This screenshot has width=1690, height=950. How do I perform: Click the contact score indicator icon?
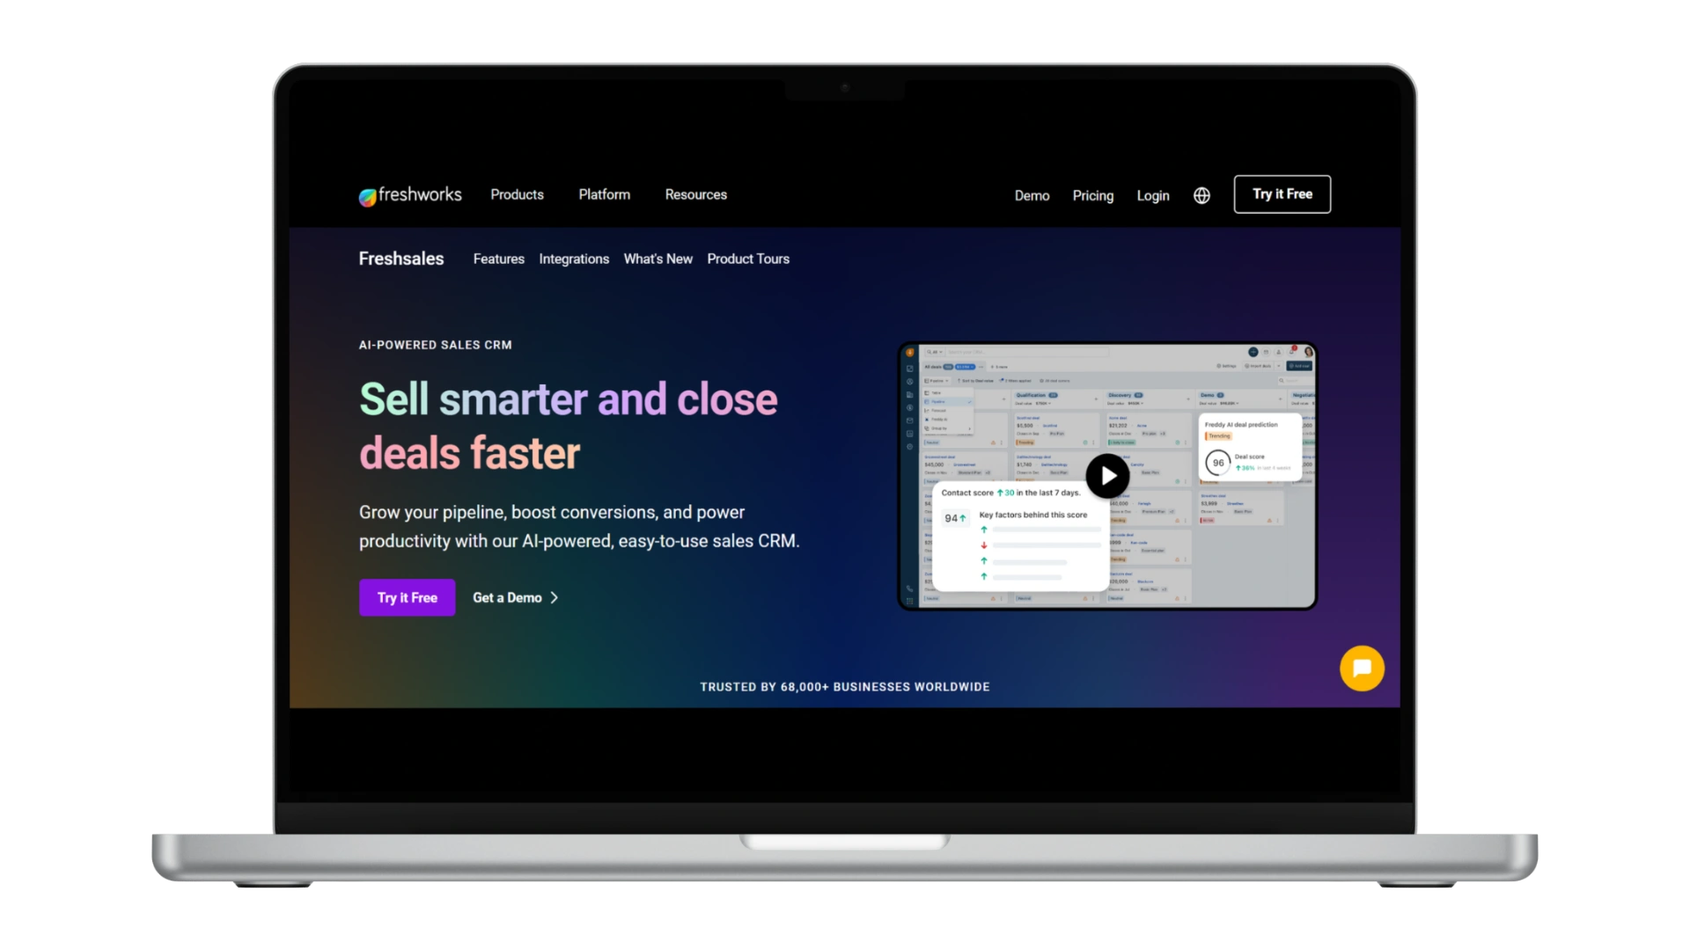(955, 518)
